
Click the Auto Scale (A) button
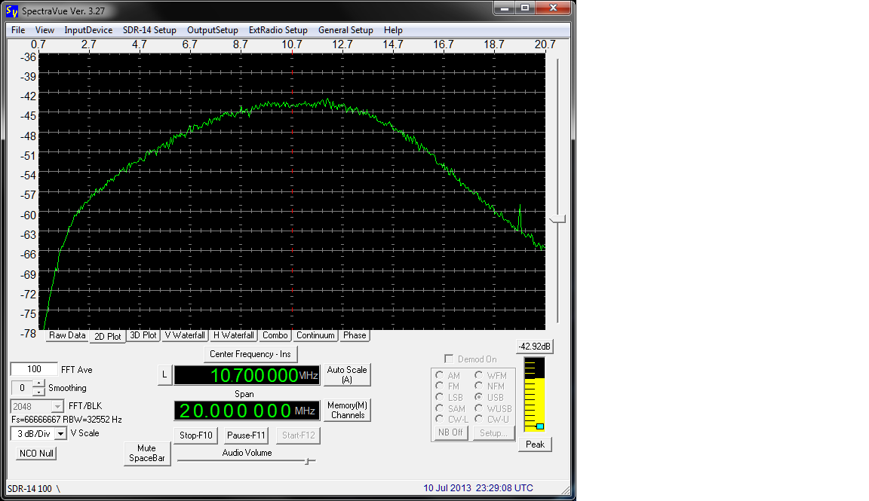pyautogui.click(x=347, y=374)
